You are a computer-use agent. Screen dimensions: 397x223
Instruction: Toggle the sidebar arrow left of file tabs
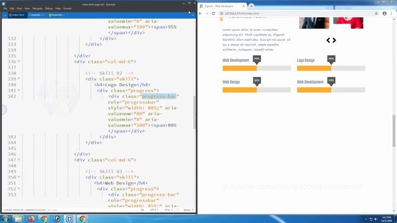(5, 15)
